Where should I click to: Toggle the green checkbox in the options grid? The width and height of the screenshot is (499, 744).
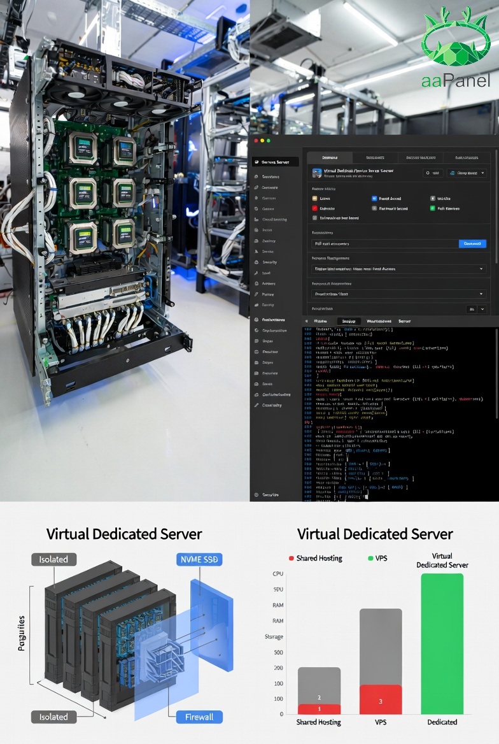pyautogui.click(x=433, y=208)
